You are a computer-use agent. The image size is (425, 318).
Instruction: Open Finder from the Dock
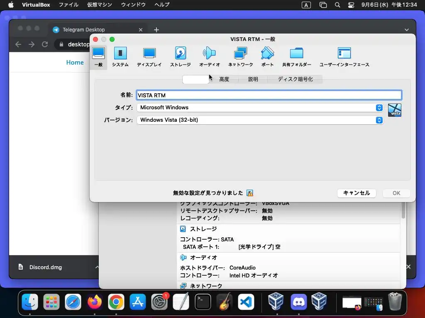(30, 302)
